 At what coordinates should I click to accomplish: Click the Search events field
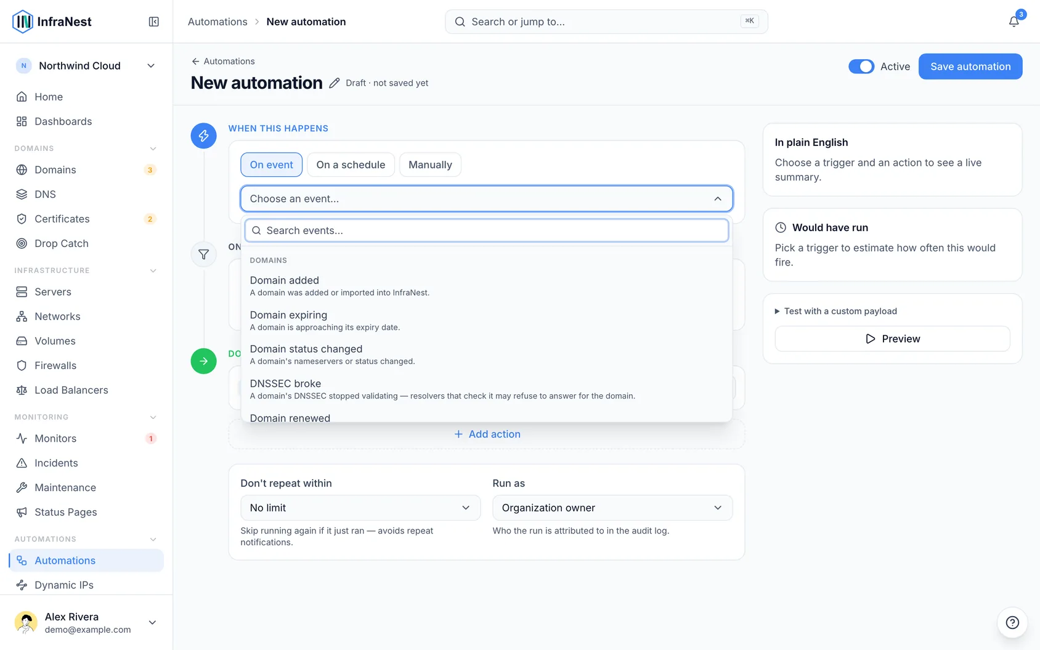(486, 230)
